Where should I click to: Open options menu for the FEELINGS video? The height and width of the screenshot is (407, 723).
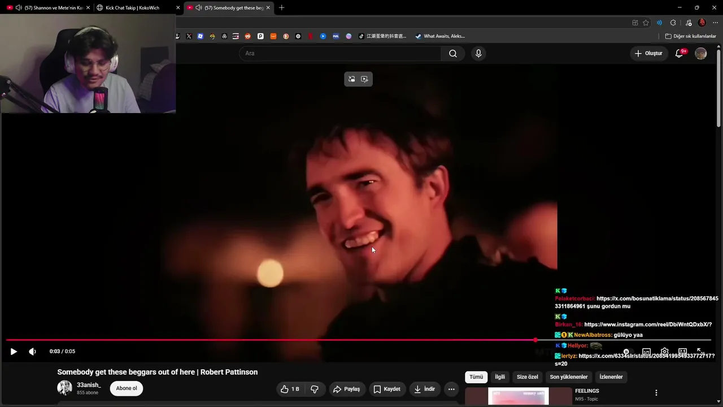tap(656, 393)
